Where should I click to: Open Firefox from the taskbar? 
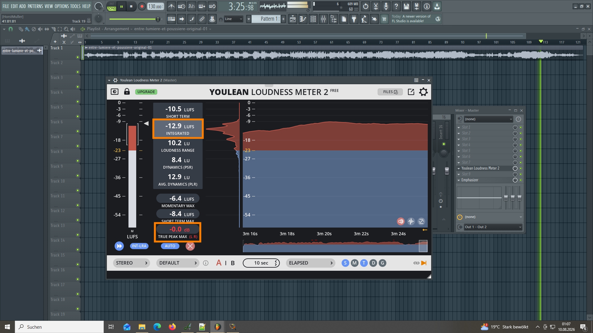coord(172,327)
